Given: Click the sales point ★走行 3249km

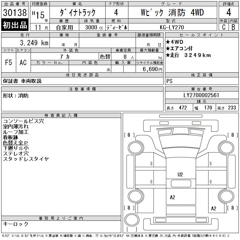Looking at the screenshot, I should 188,55.
